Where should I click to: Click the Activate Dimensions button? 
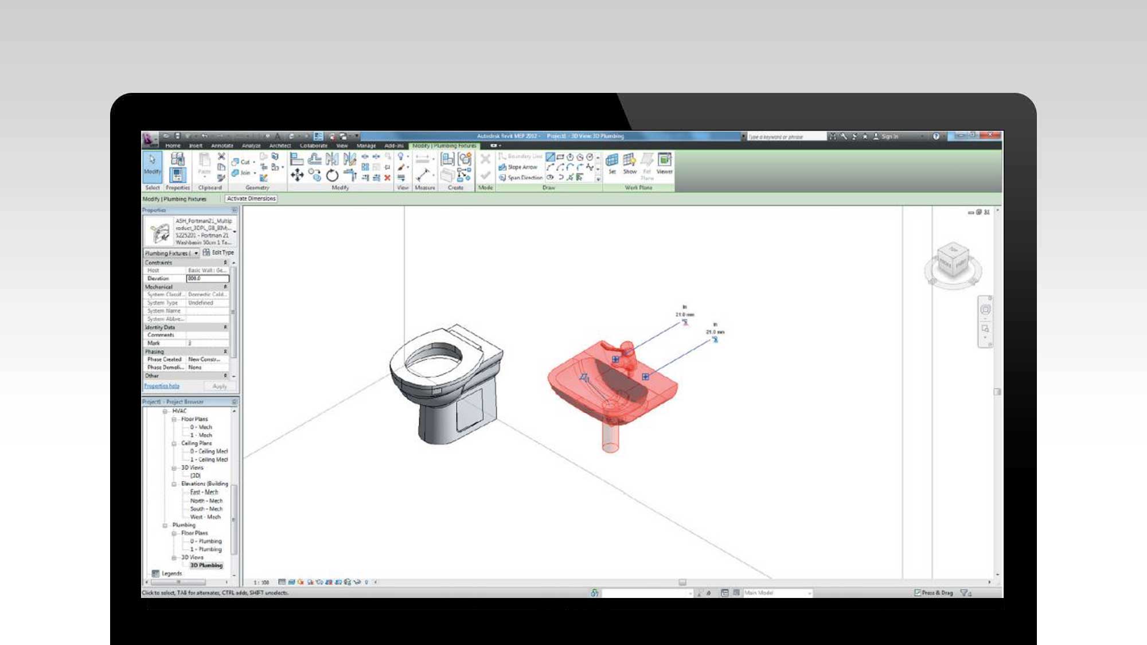coord(251,198)
